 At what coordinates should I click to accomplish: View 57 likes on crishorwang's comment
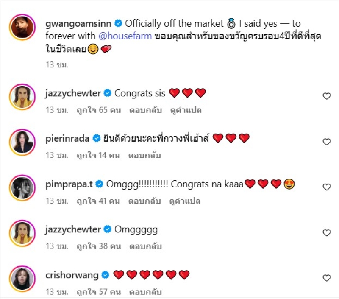tap(98, 292)
